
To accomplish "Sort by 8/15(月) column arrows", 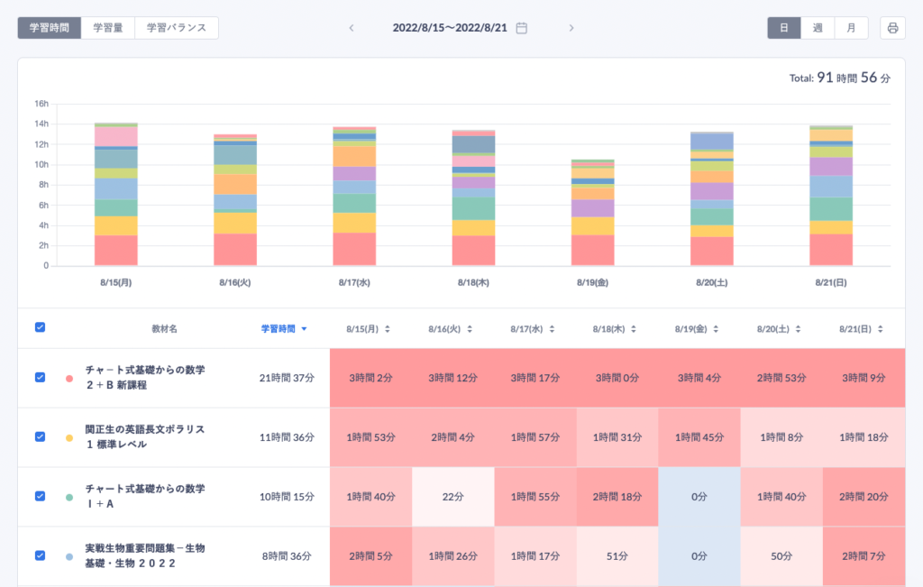I will point(388,329).
